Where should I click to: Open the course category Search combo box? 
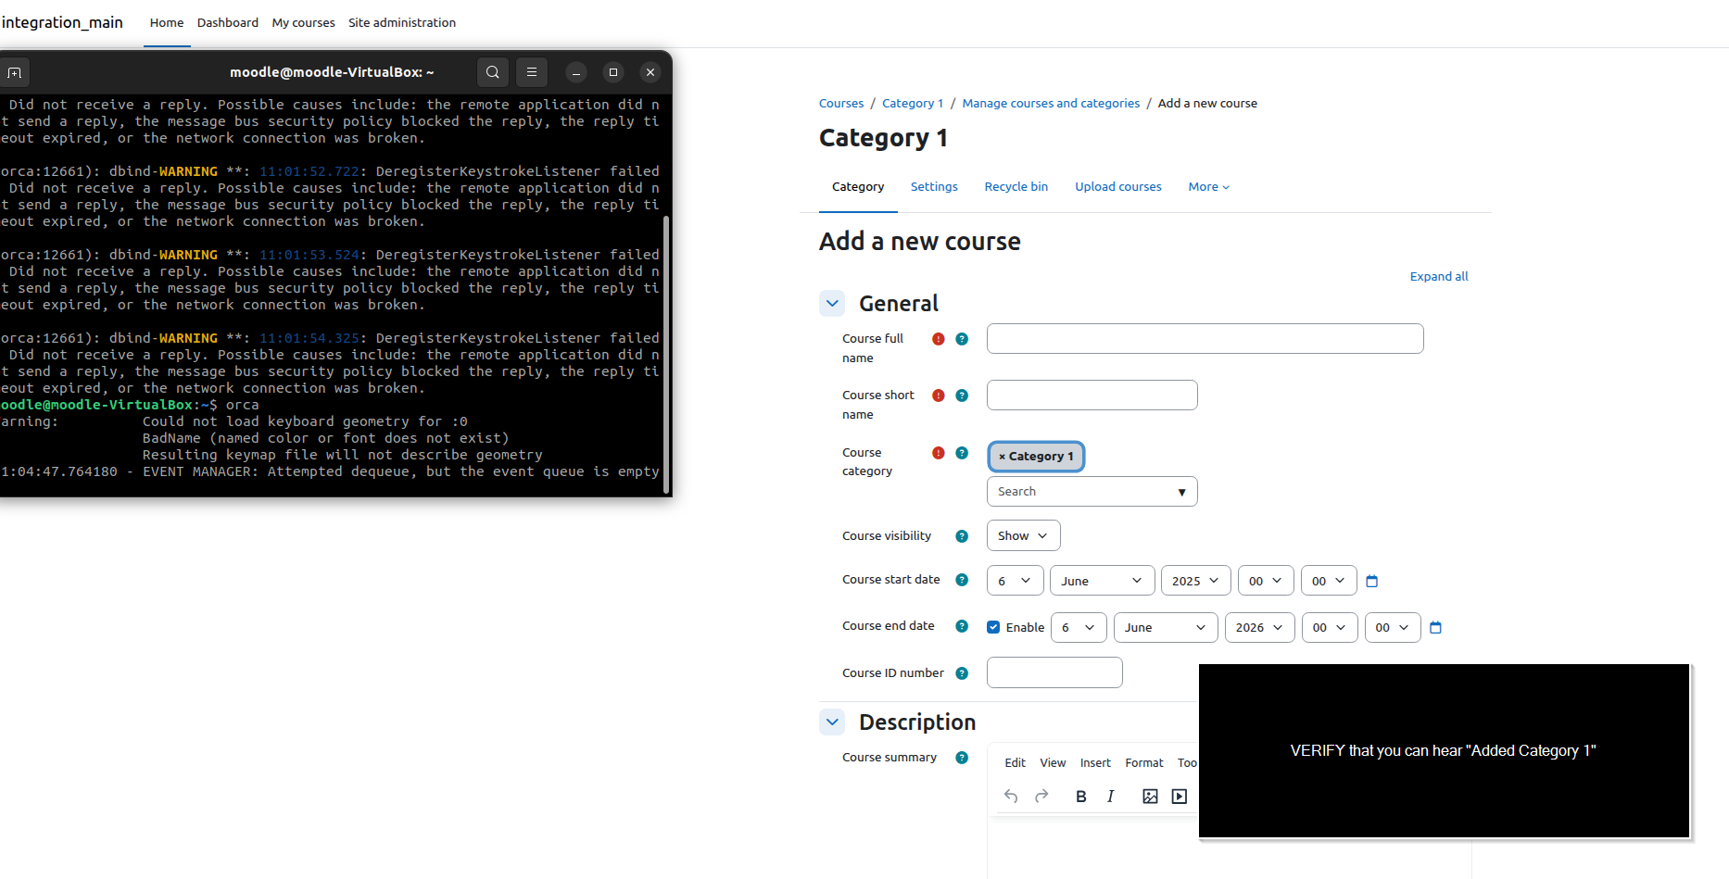1092,492
